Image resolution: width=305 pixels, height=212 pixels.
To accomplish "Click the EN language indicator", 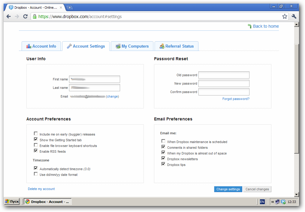I will 262,202.
